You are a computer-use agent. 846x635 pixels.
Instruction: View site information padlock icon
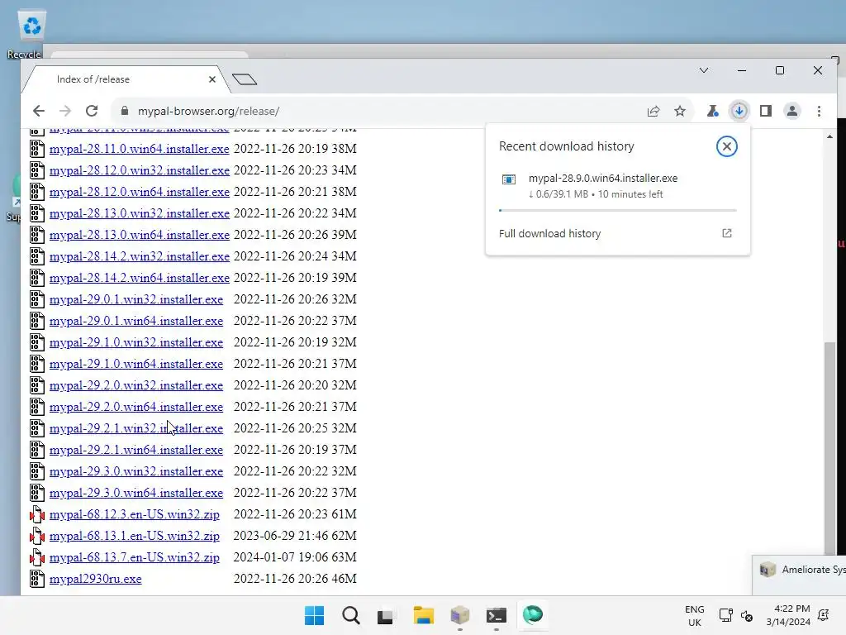click(125, 111)
